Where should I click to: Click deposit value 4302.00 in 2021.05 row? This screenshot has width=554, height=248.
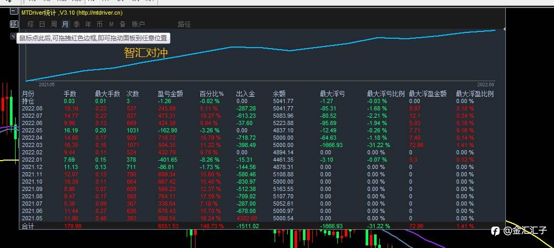pyautogui.click(x=246, y=218)
